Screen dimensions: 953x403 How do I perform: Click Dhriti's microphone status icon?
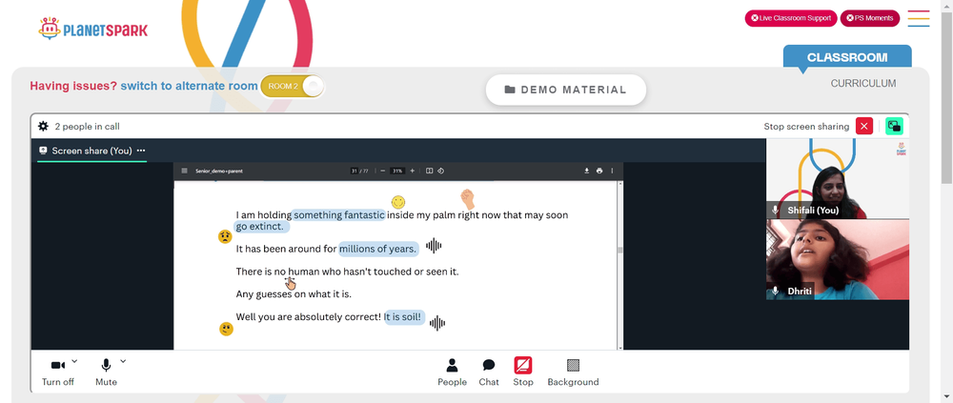[775, 292]
